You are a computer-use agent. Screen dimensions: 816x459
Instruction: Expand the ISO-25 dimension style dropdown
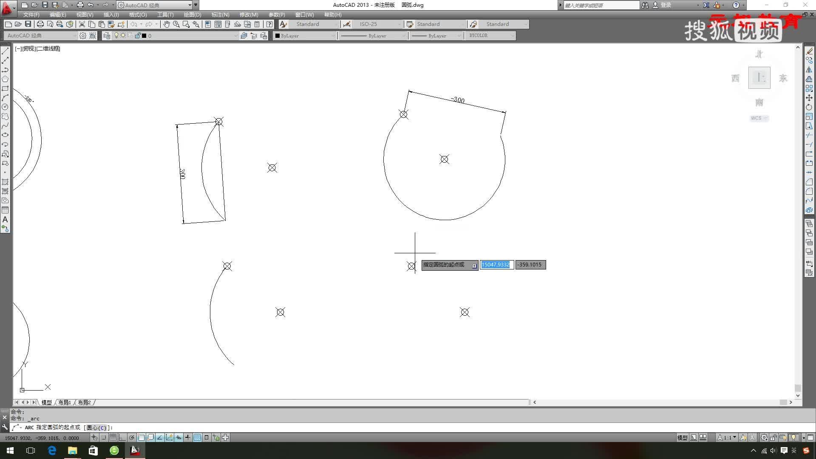click(399, 24)
